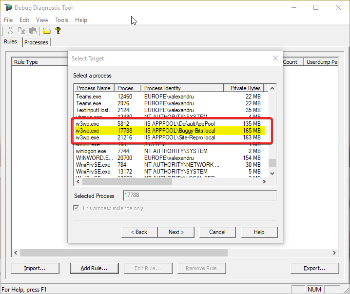Sort by Private Bytes column header
Viewport: 350px width, 294px height.
click(244, 88)
